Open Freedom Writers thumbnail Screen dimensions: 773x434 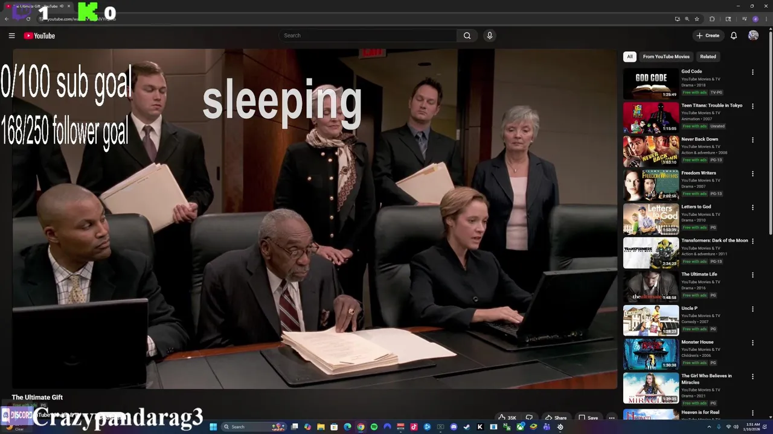pos(651,184)
